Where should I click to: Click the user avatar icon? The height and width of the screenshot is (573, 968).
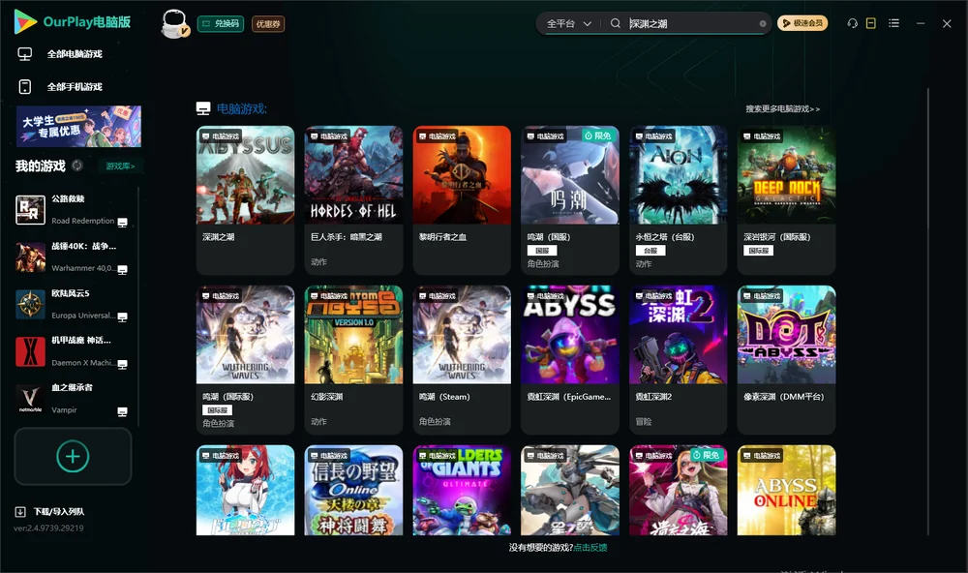click(174, 23)
